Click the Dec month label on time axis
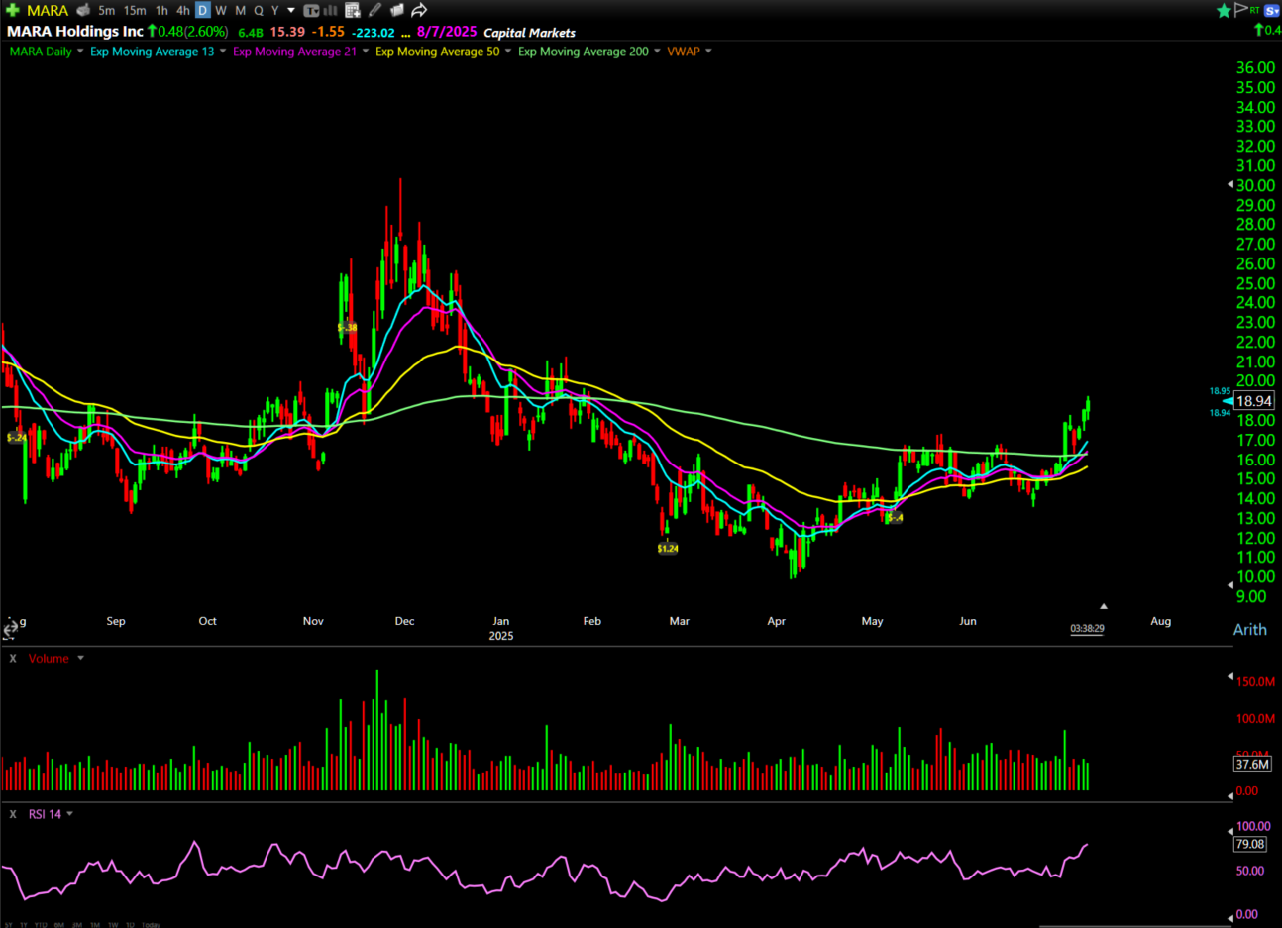The height and width of the screenshot is (928, 1282). [404, 621]
